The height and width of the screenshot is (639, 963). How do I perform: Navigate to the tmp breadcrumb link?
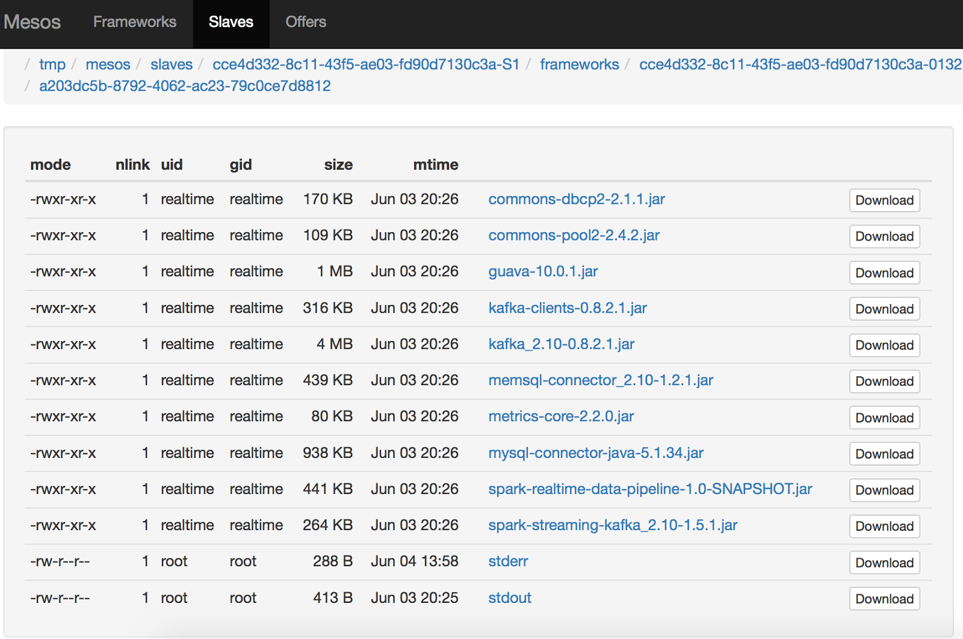(52, 64)
